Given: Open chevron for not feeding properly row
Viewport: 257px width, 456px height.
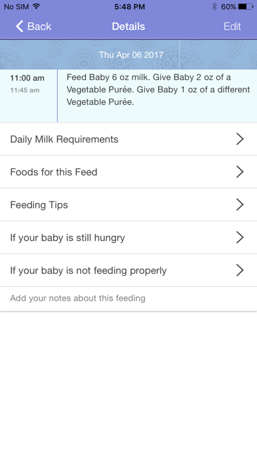Looking at the screenshot, I should 240,270.
